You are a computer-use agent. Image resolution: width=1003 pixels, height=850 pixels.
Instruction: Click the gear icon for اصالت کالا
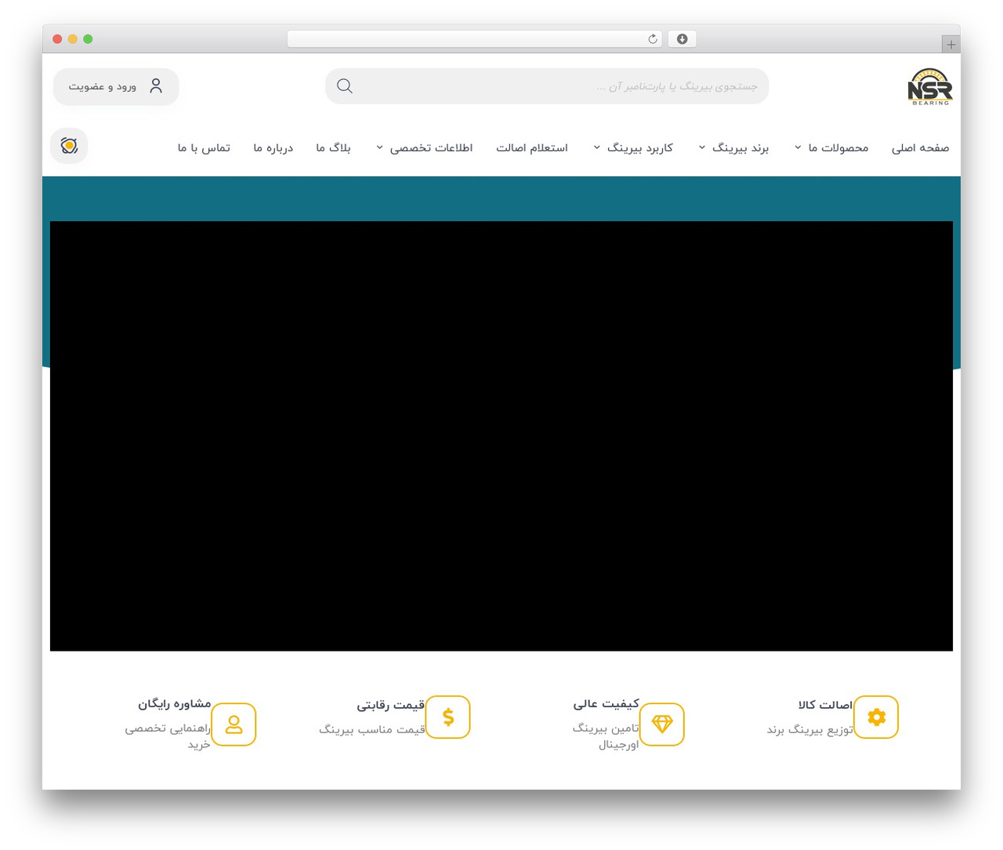[x=876, y=717]
